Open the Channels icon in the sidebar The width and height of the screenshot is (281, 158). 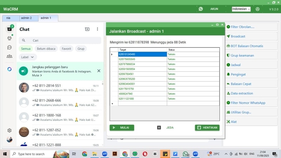tap(9, 47)
